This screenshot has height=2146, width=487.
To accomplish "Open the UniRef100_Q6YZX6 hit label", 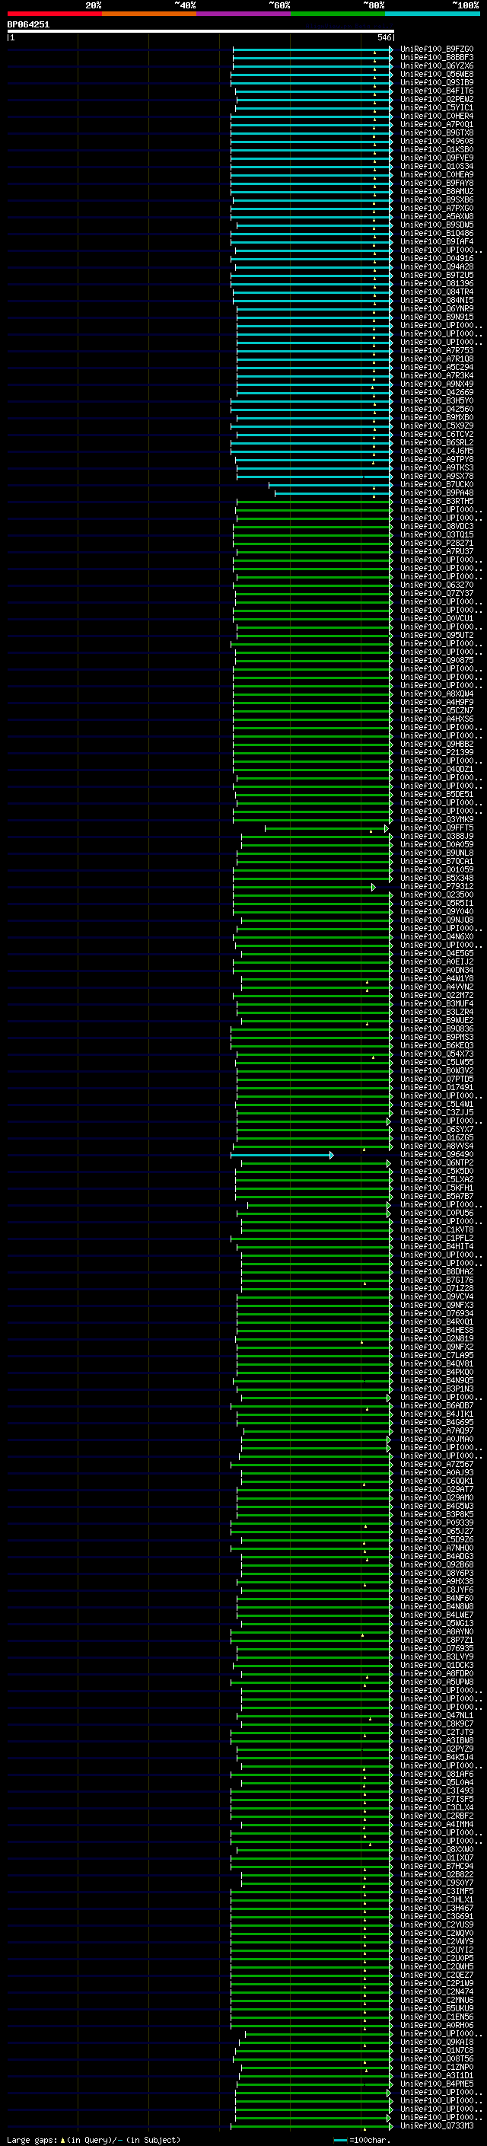I will (436, 65).
